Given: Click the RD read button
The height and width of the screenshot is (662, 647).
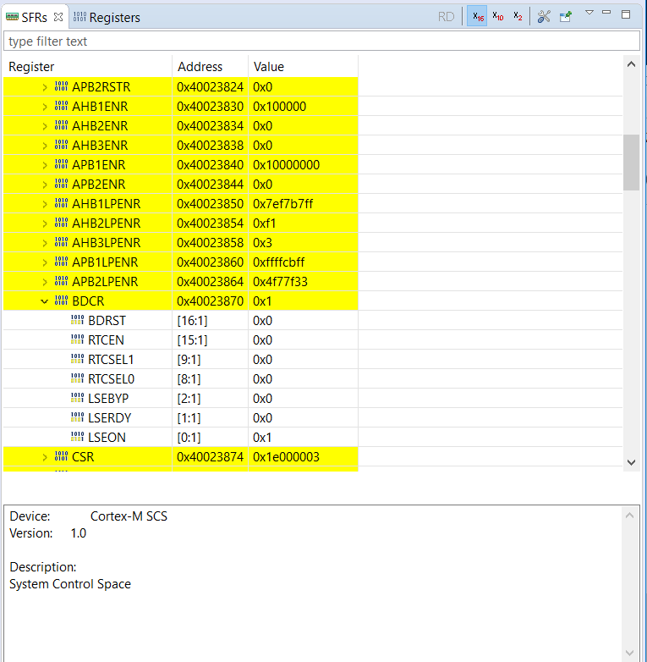Looking at the screenshot, I should click(446, 16).
